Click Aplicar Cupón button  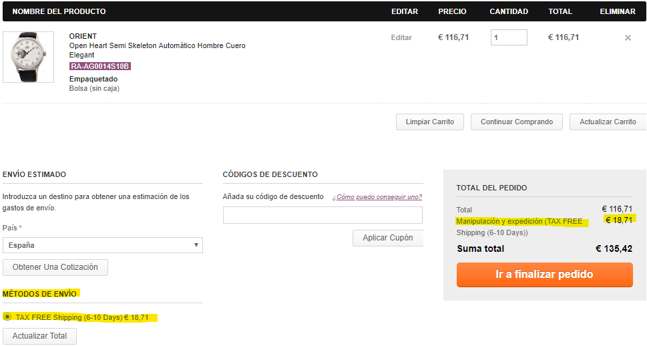tap(387, 238)
